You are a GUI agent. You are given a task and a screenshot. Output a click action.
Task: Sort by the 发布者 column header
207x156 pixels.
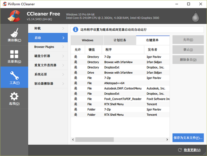tap(157, 50)
